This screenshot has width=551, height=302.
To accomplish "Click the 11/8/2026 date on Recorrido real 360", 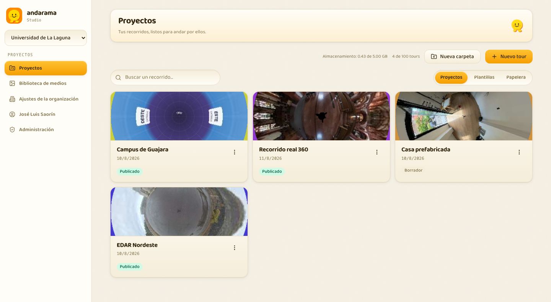I will tap(271, 158).
